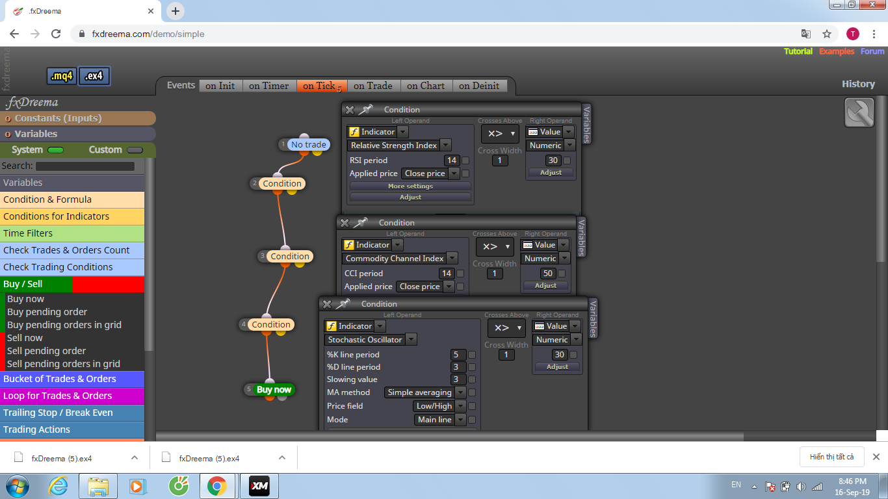
Task: Toggle the Custom switch
Action: click(x=135, y=150)
